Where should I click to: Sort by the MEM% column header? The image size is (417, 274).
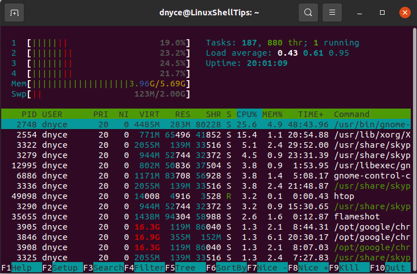click(x=273, y=114)
